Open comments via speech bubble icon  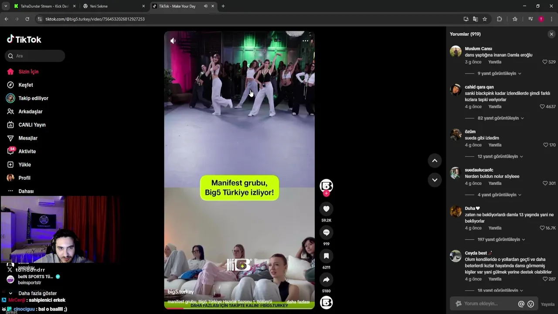326,232
